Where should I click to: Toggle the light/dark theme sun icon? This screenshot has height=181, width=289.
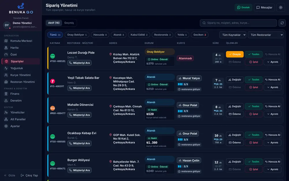point(281,8)
